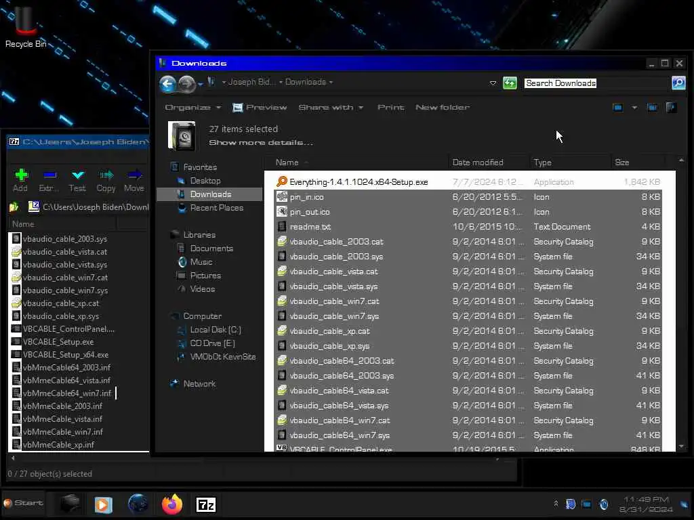Select vbMmeCable_xp.inf in 7-Zip list

(x=58, y=445)
